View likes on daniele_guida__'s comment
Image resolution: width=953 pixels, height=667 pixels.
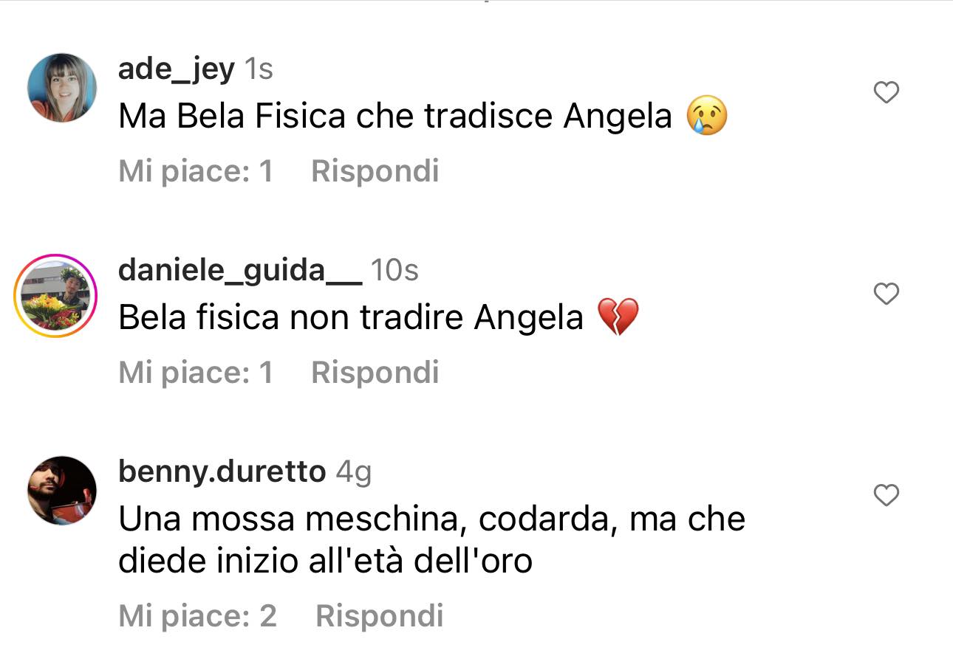[x=196, y=373]
